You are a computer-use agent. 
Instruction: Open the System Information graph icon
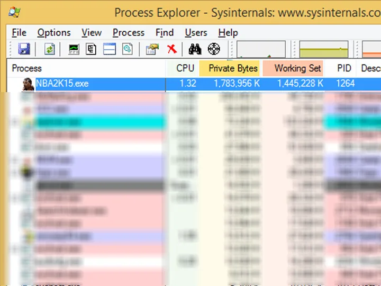pos(74,49)
